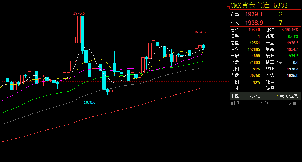Click the 时间 column header

[235, 103]
